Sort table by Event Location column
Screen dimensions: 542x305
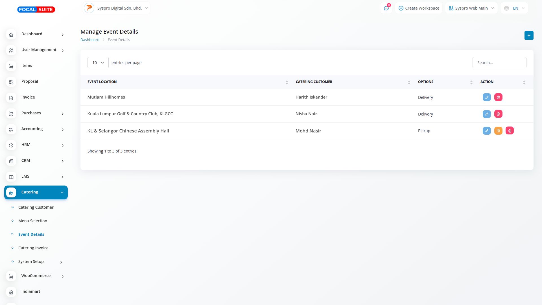point(287,82)
